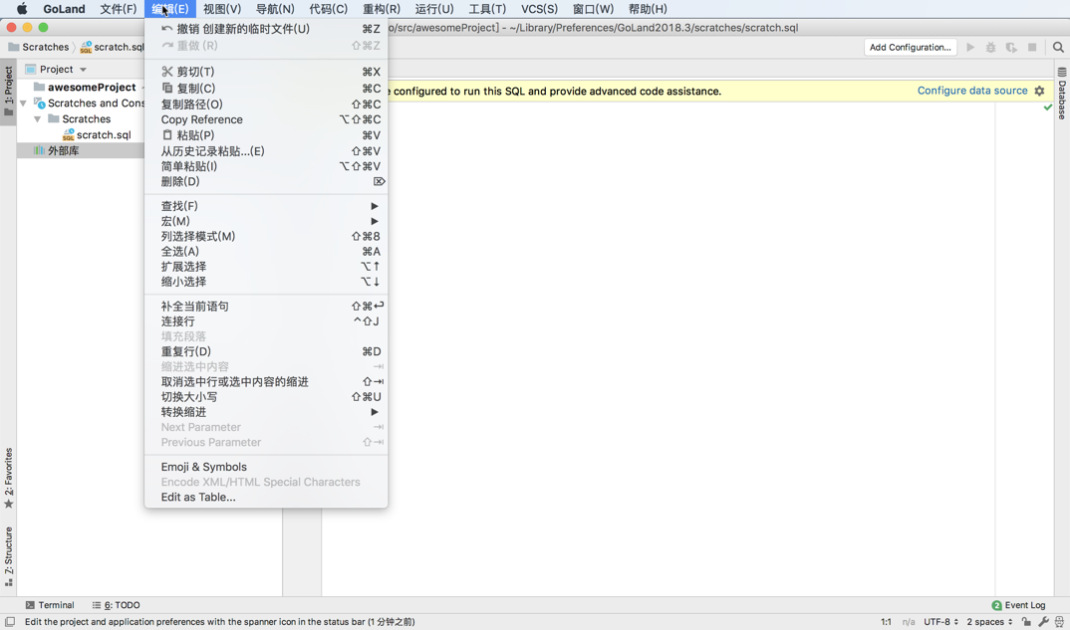Click the Debug bug icon
Image resolution: width=1070 pixels, height=630 pixels.
tap(991, 47)
